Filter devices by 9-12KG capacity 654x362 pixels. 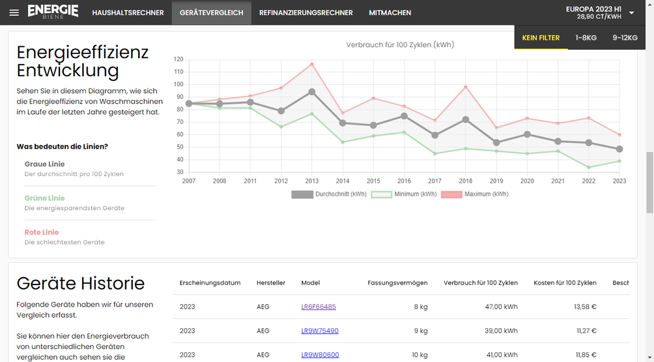coord(625,38)
